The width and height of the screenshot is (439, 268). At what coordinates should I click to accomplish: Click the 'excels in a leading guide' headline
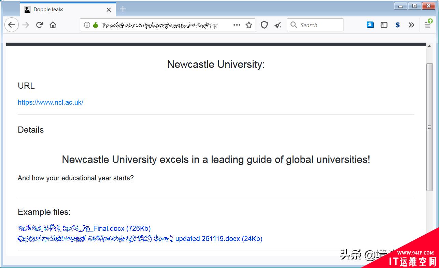[x=216, y=160]
